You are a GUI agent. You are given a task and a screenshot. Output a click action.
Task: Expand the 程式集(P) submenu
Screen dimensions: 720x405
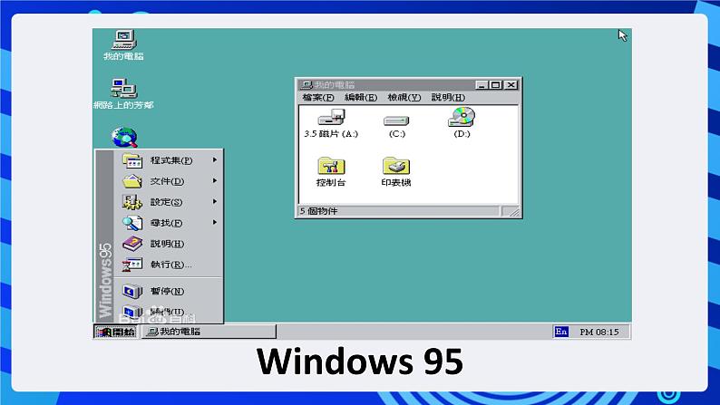[x=171, y=160]
